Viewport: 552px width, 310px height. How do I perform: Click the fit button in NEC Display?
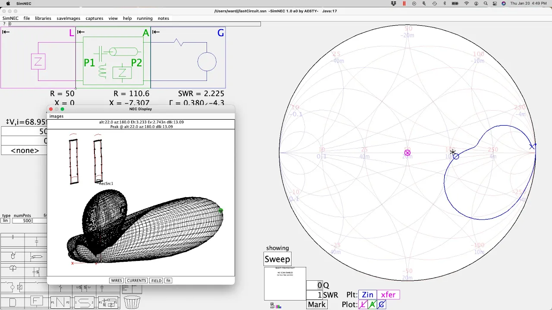pyautogui.click(x=168, y=281)
